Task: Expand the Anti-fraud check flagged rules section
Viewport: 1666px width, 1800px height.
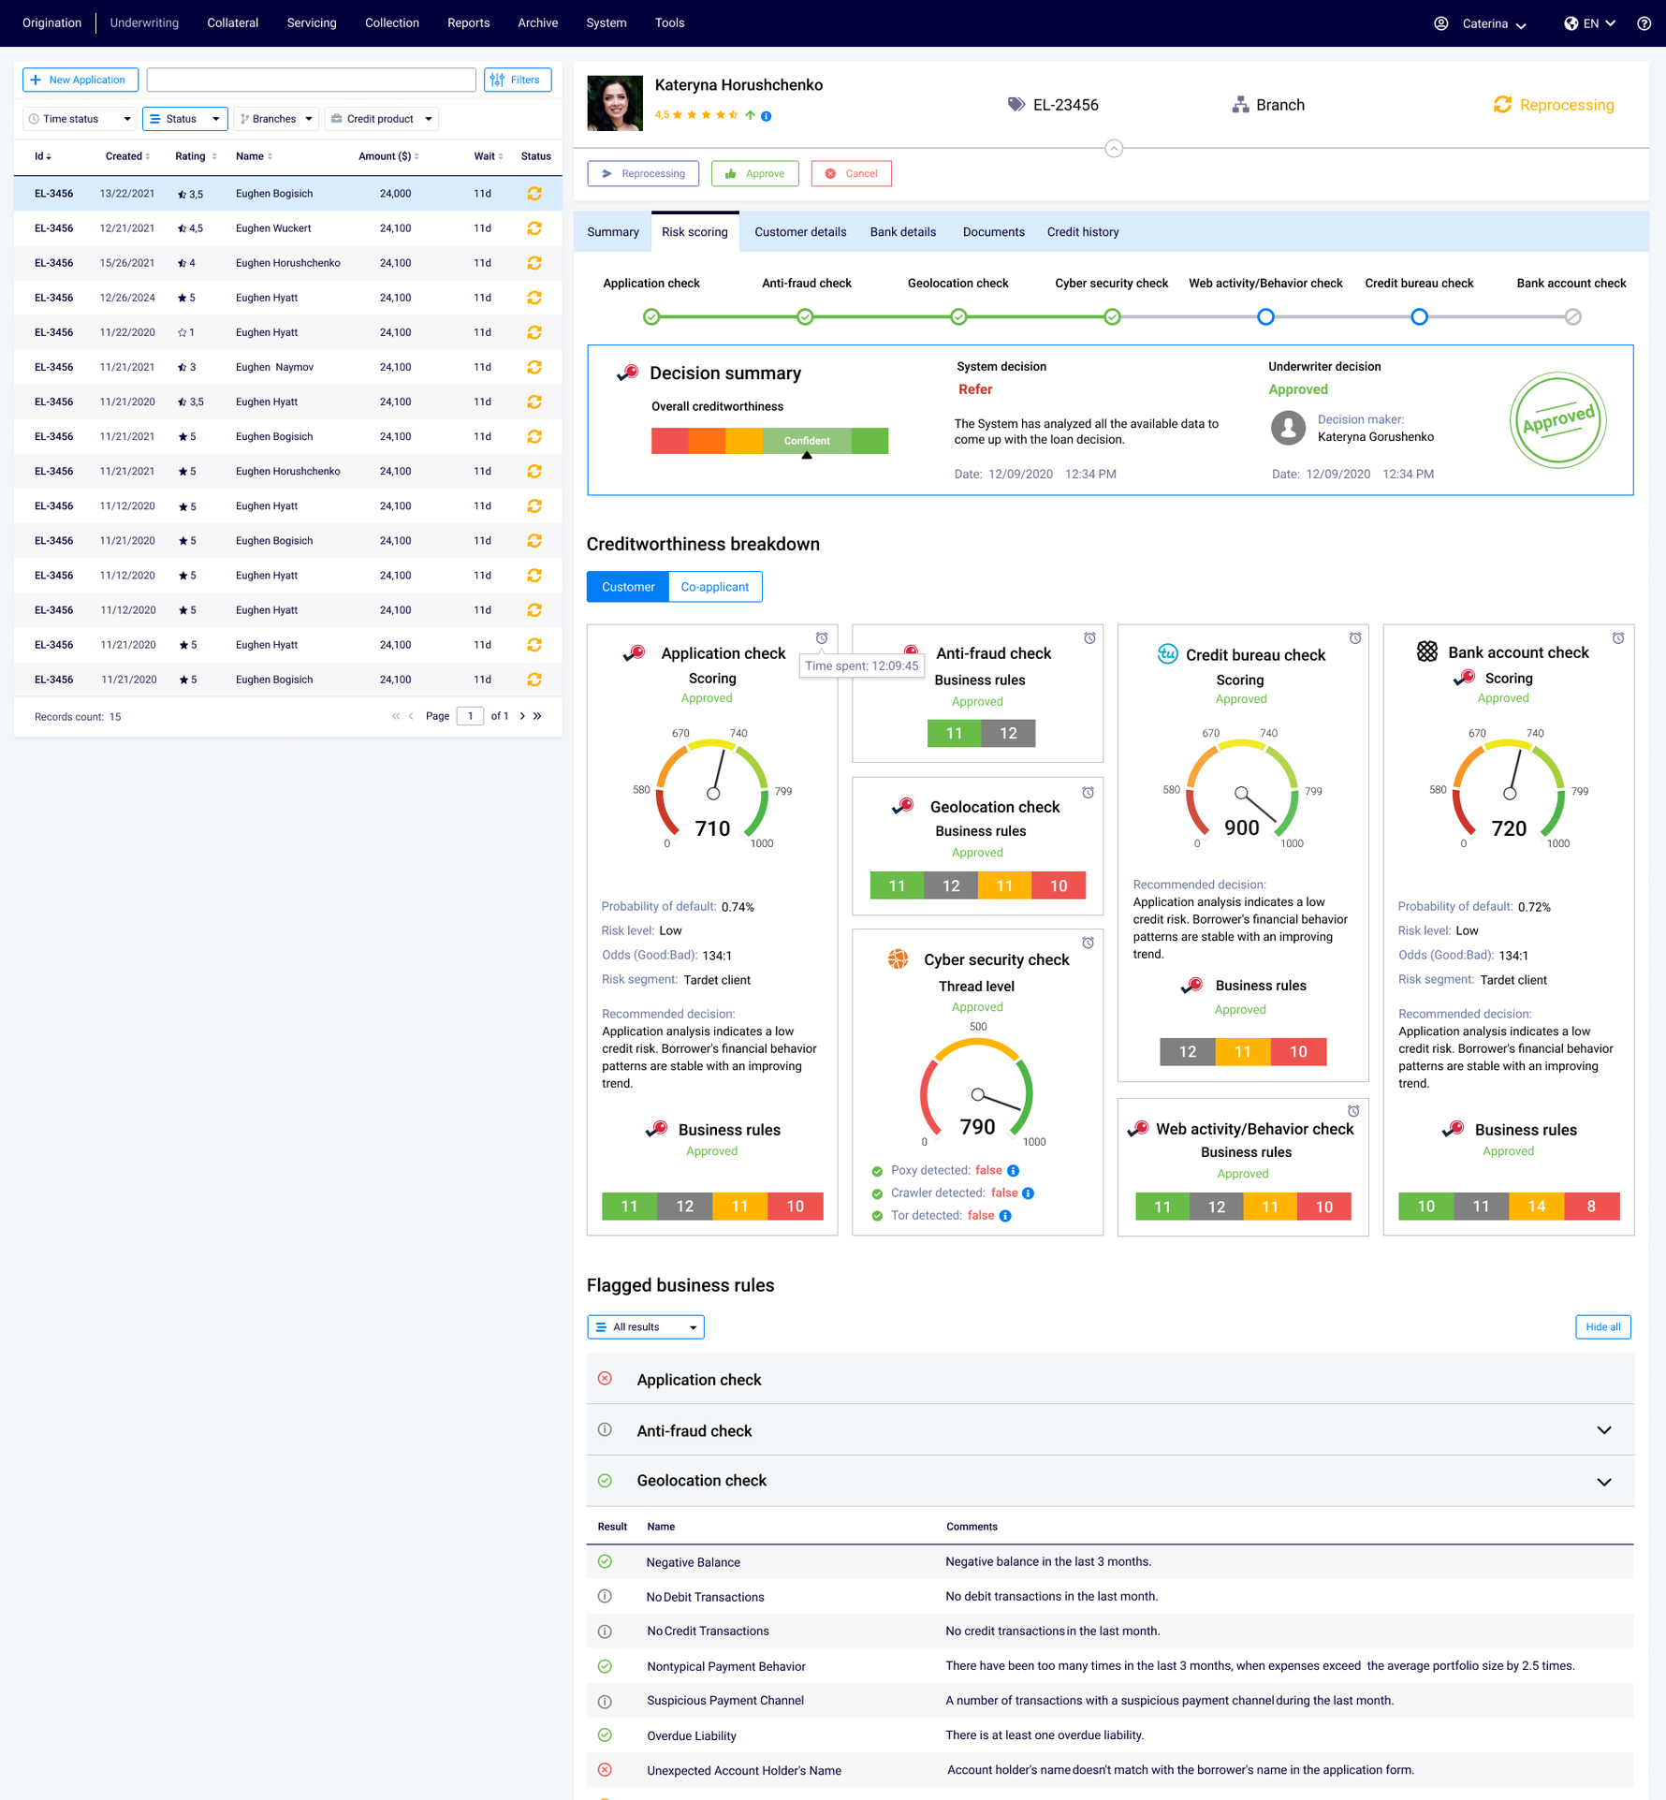Action: click(x=1603, y=1430)
